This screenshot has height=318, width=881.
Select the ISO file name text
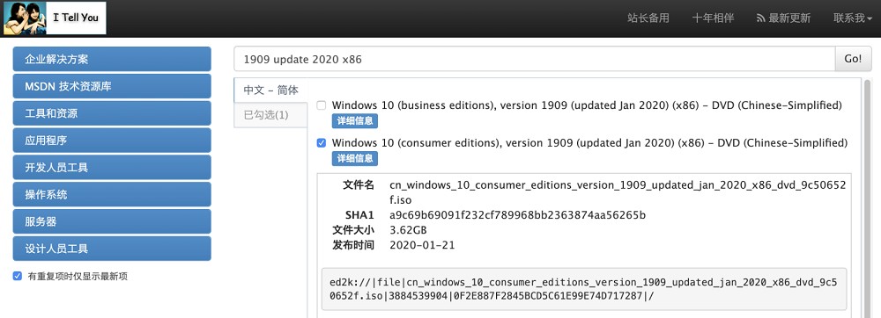click(618, 192)
